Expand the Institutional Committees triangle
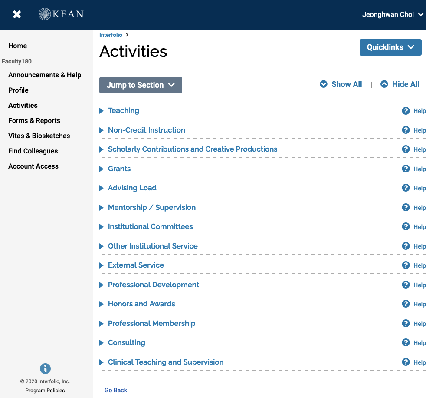Viewport: 426px width, 398px height. 102,227
